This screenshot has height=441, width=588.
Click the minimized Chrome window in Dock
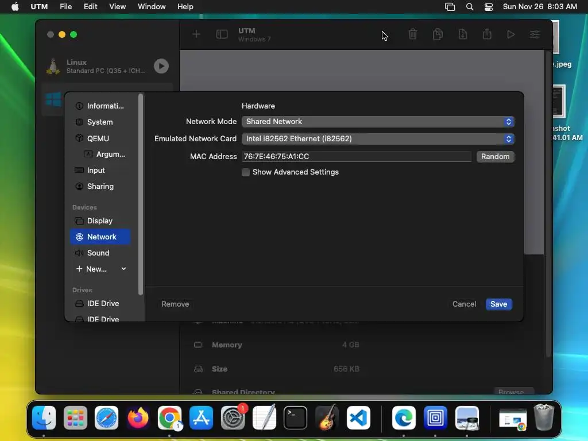[x=513, y=419]
